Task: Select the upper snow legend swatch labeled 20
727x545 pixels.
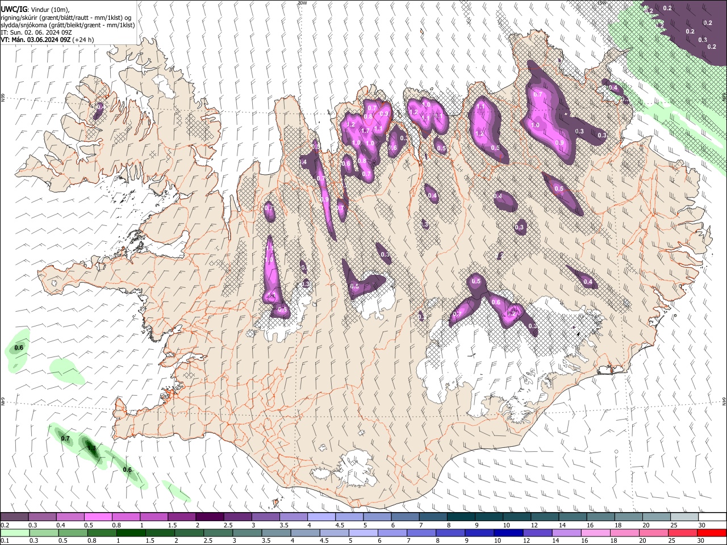Action: coord(655,517)
